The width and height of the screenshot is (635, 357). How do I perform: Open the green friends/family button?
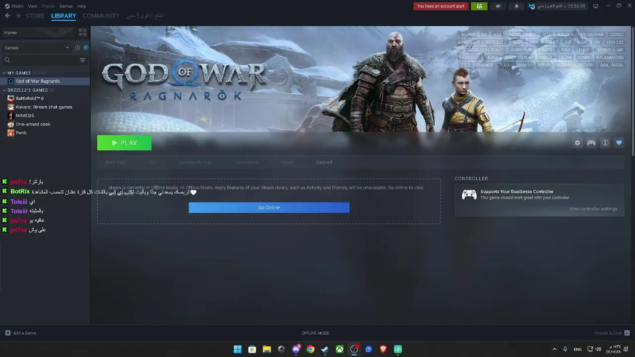click(x=479, y=6)
